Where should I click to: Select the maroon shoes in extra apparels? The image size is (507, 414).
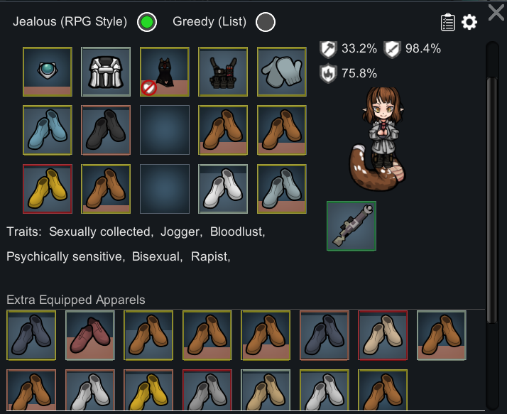(90, 335)
